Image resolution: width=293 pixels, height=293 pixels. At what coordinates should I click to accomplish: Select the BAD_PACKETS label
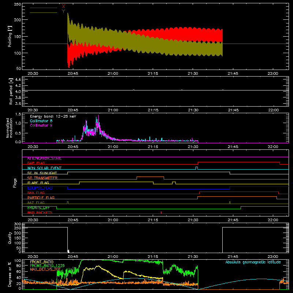(x=40, y=212)
